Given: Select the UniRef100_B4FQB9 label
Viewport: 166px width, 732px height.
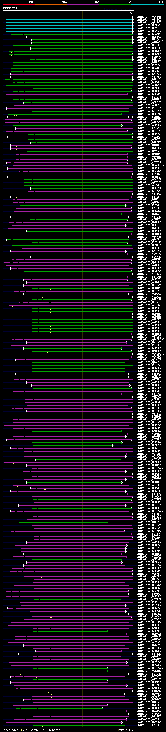Looking at the screenshot, I should click(149, 94).
